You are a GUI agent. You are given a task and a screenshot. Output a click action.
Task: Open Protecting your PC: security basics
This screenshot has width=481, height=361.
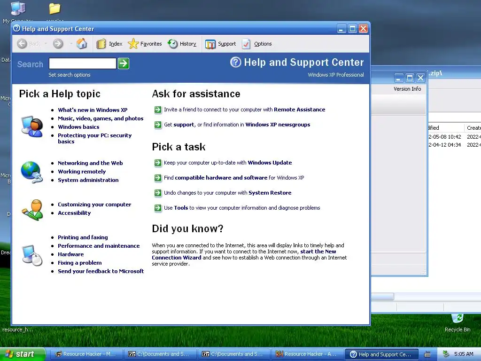94,139
